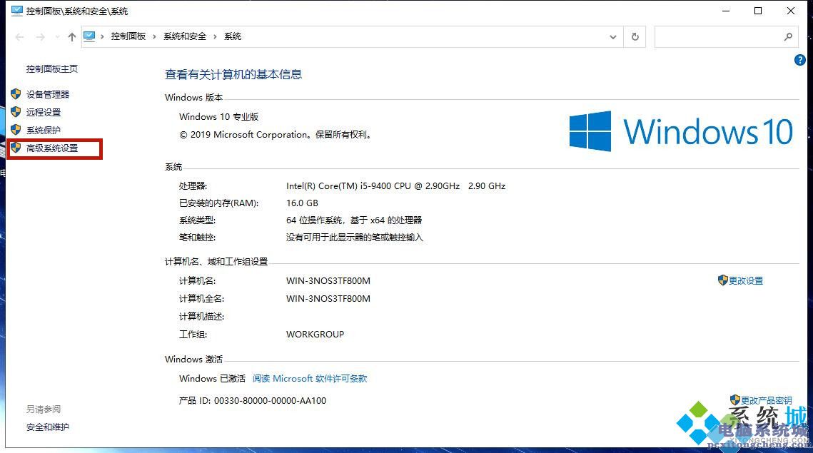Screen dimensions: 813x453
Task: Click the control panel search box
Action: (x=726, y=37)
